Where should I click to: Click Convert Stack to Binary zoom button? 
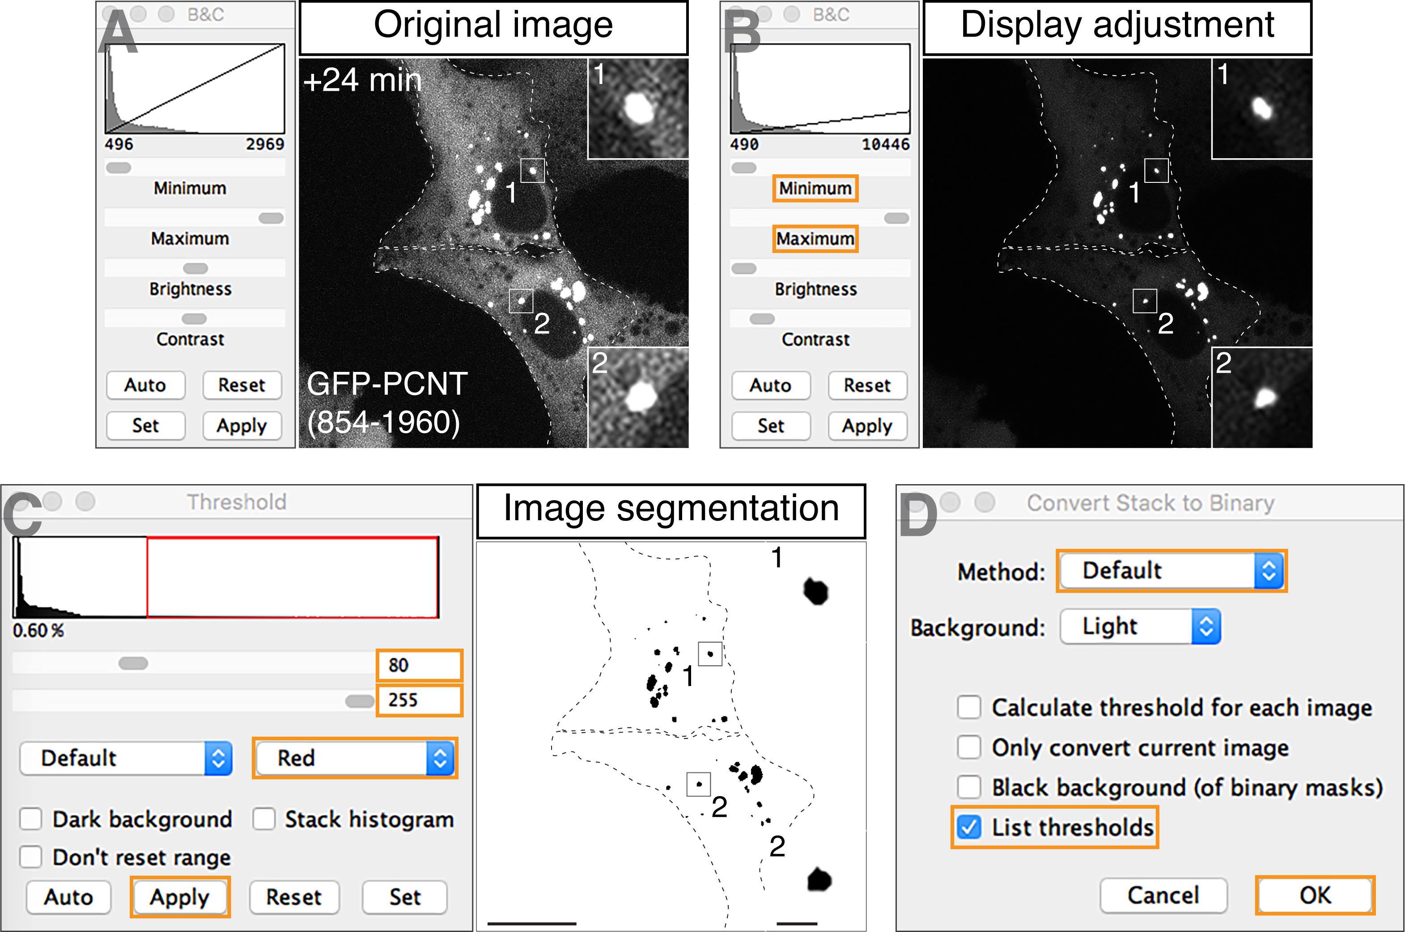(x=985, y=502)
